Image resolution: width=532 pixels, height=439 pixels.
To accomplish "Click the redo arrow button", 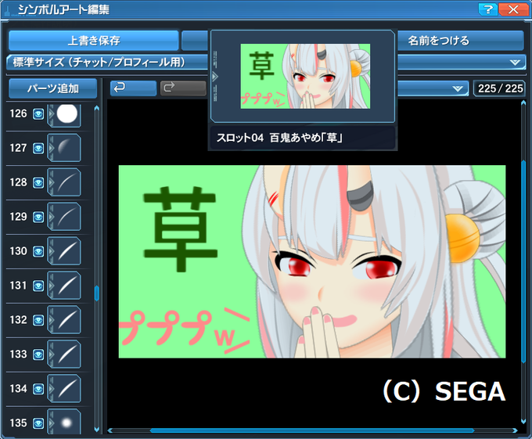I will 183,88.
